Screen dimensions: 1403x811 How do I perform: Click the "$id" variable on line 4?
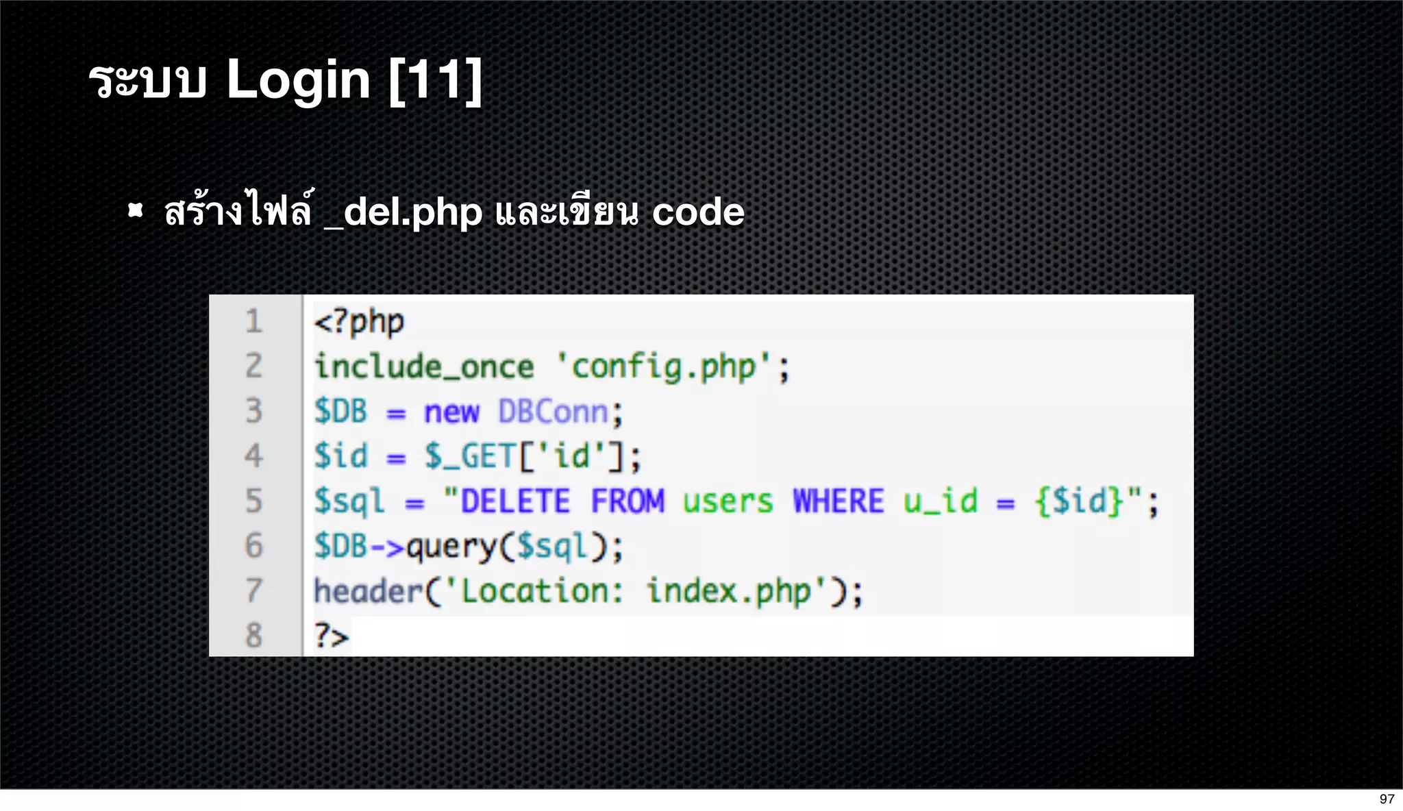(340, 456)
